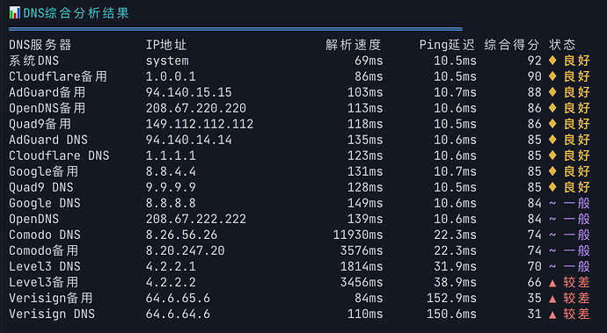Click the IP地址 column header
Viewport: 607px width, 333px height.
pos(166,45)
